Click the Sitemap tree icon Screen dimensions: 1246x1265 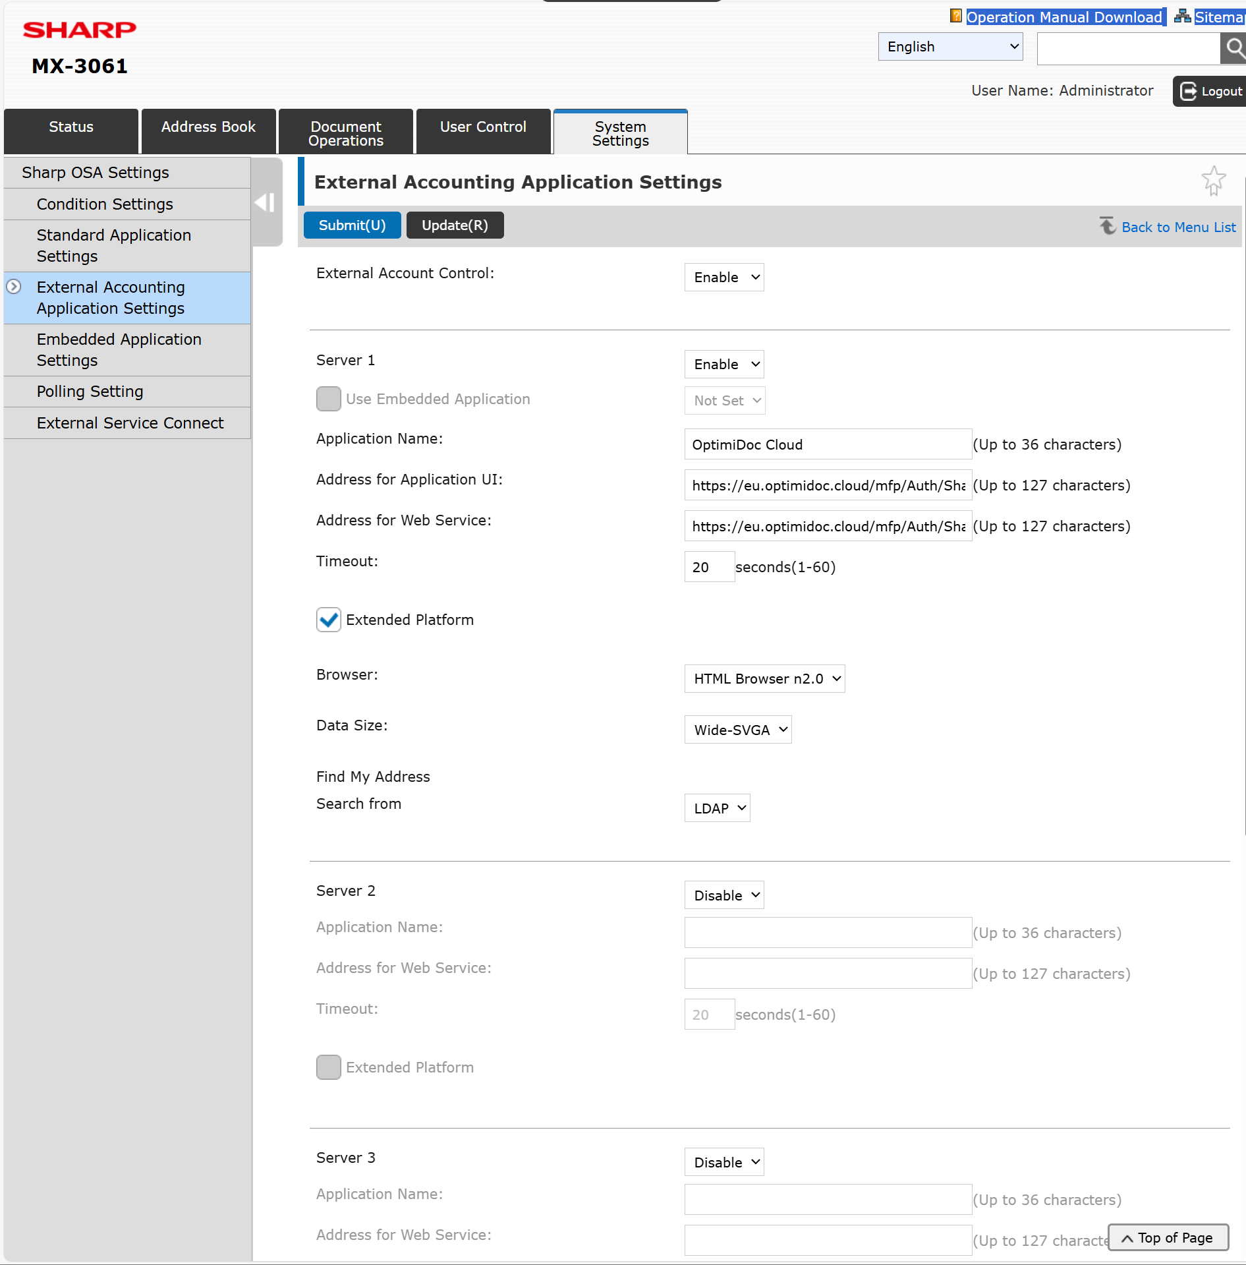[1182, 16]
